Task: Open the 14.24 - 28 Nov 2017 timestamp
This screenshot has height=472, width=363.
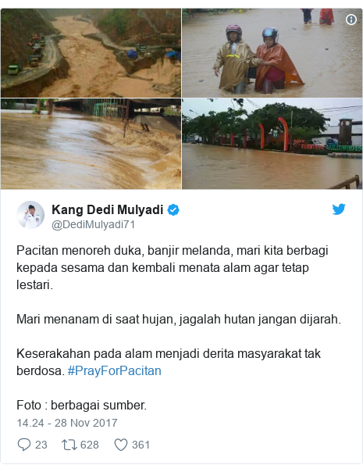Action: [x=67, y=423]
